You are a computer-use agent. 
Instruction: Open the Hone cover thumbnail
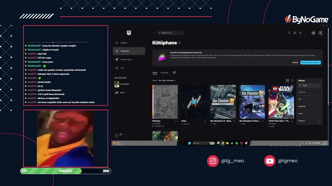pyautogui.click(x=194, y=102)
